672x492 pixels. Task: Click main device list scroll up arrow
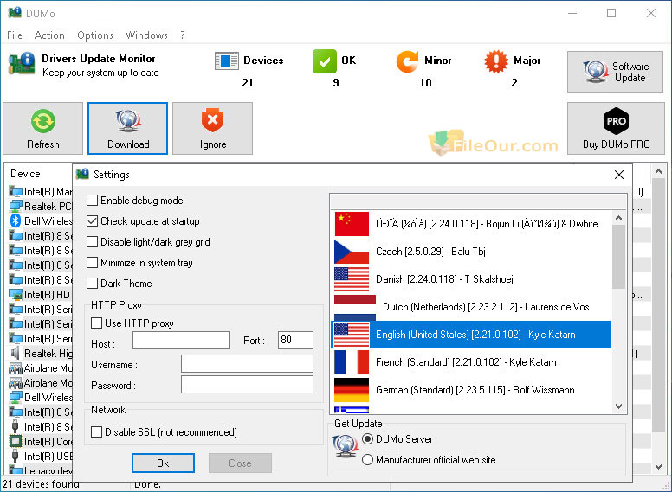pos(658,171)
